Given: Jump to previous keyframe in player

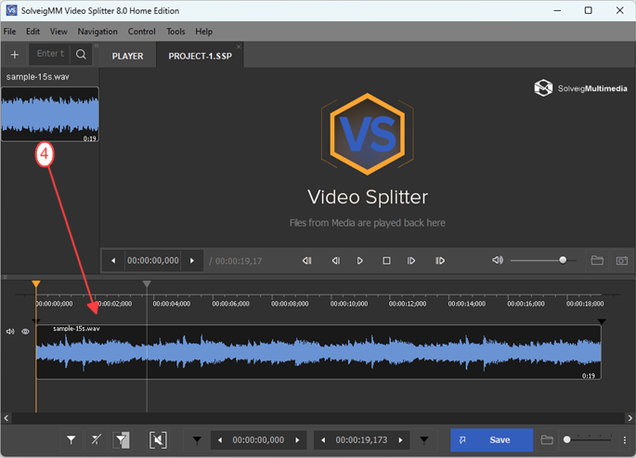Looking at the screenshot, I should [x=307, y=261].
